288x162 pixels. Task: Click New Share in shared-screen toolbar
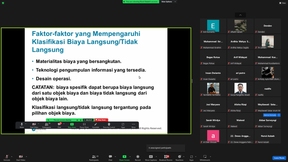pos(72,125)
